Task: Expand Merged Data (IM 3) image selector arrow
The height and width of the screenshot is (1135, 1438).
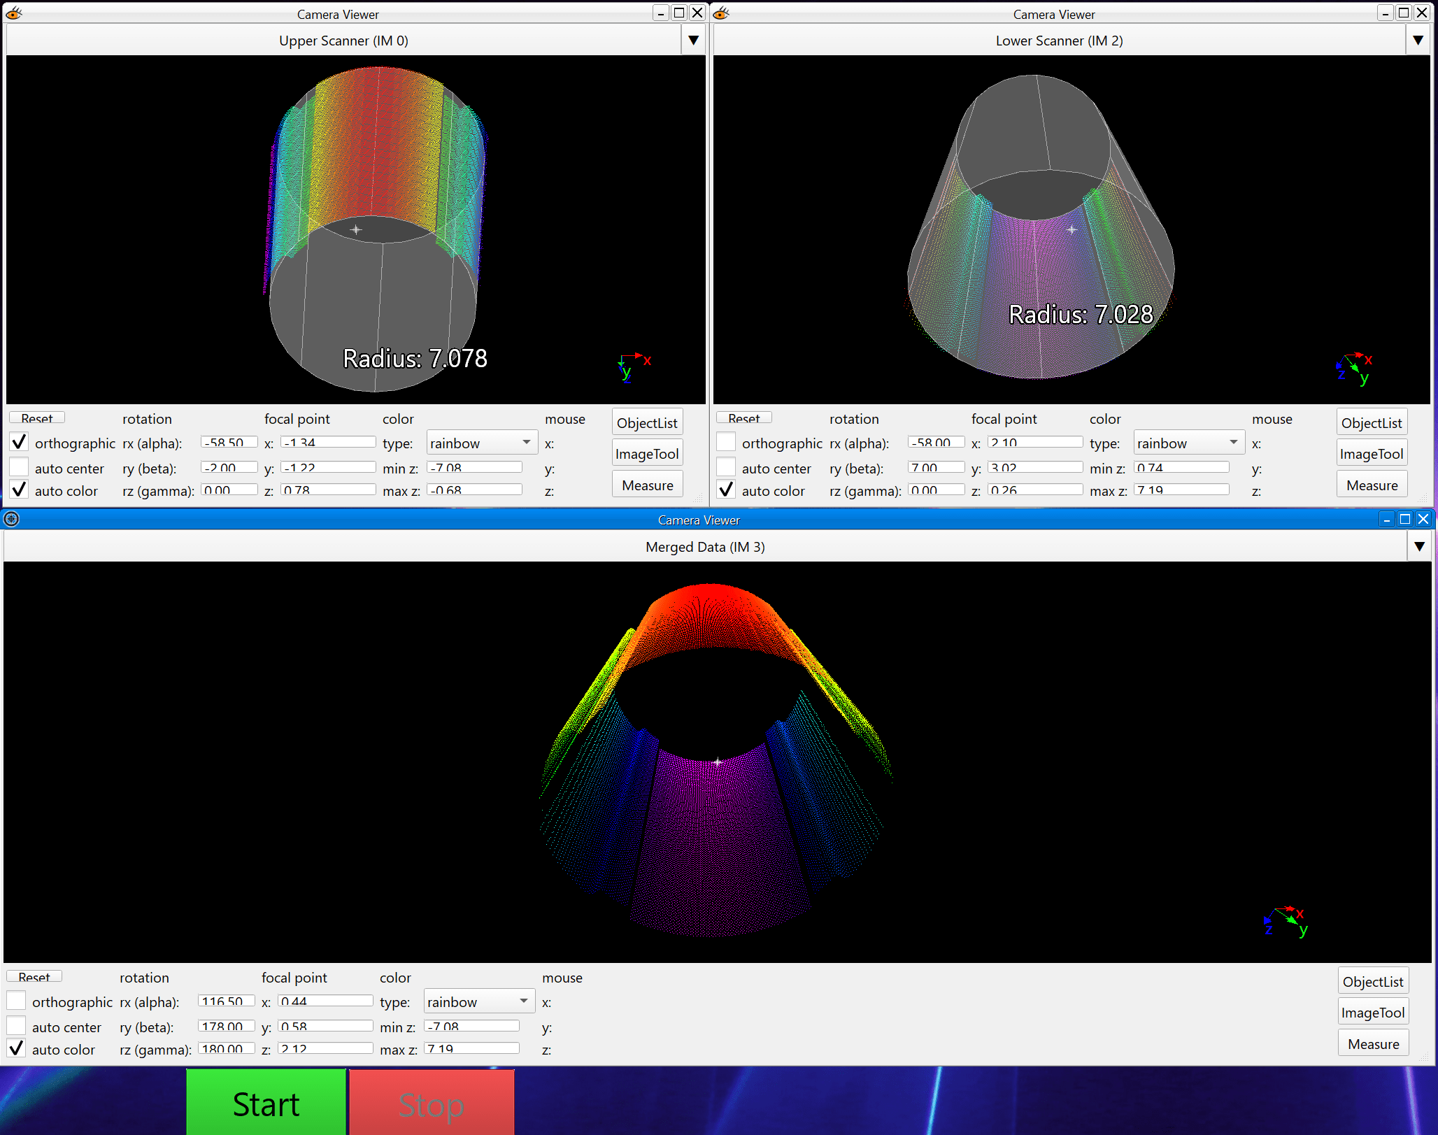Action: [1419, 546]
